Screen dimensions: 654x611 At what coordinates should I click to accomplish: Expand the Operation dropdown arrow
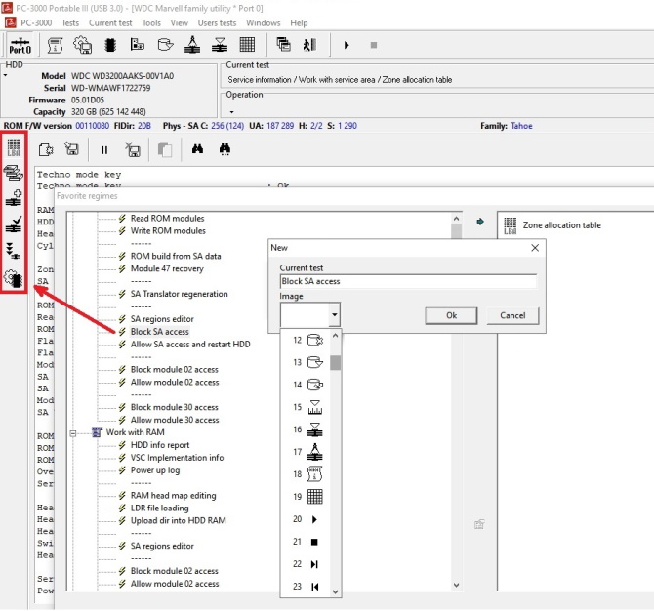pyautogui.click(x=232, y=112)
